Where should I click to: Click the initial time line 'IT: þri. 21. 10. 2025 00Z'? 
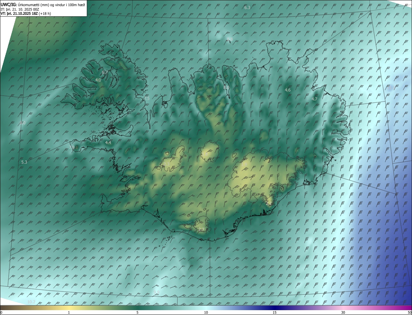[20, 9]
